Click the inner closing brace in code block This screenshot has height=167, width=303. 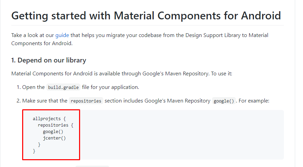[39, 145]
